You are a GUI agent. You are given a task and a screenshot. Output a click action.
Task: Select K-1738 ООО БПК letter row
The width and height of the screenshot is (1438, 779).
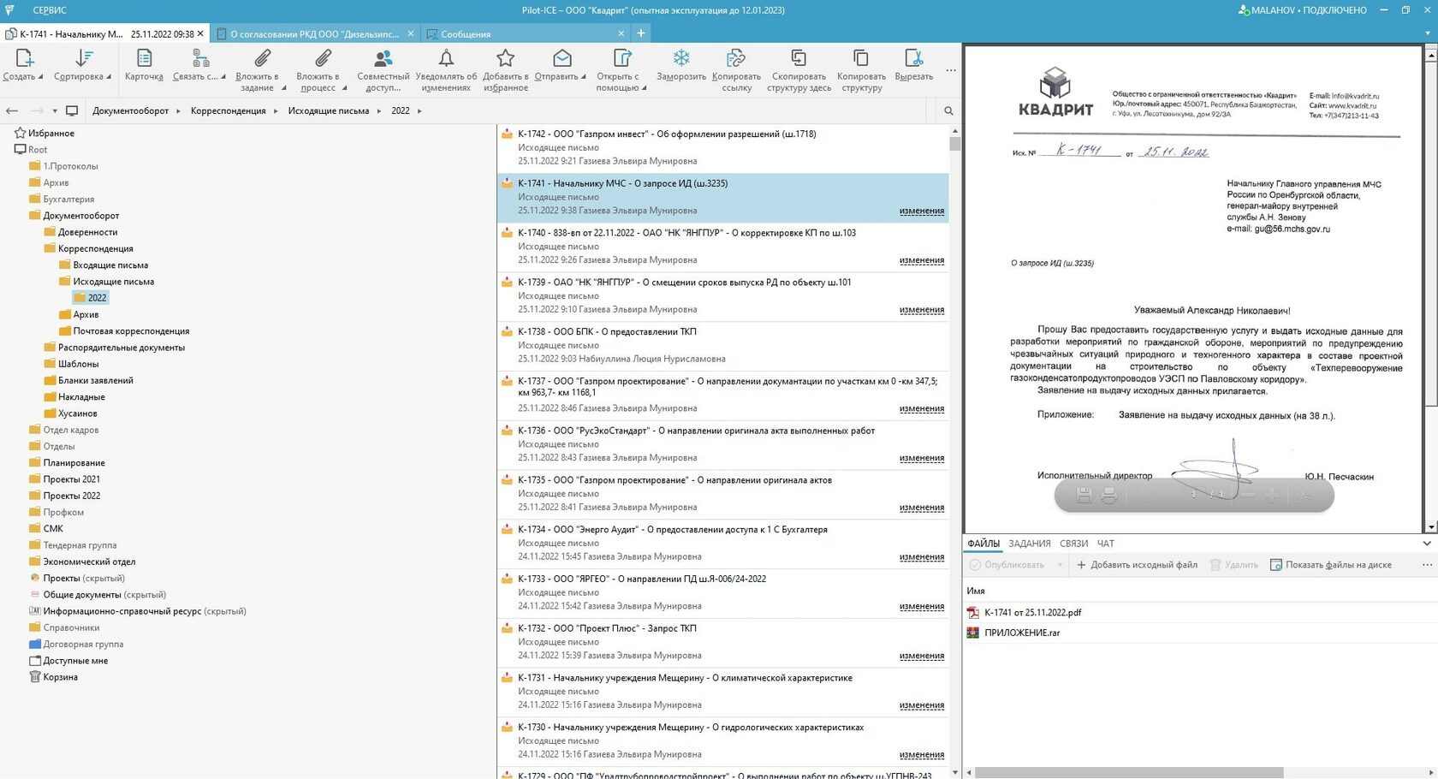722,346
